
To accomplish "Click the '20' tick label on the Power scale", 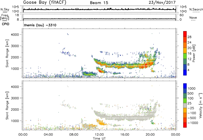I will [x=189, y=48].
